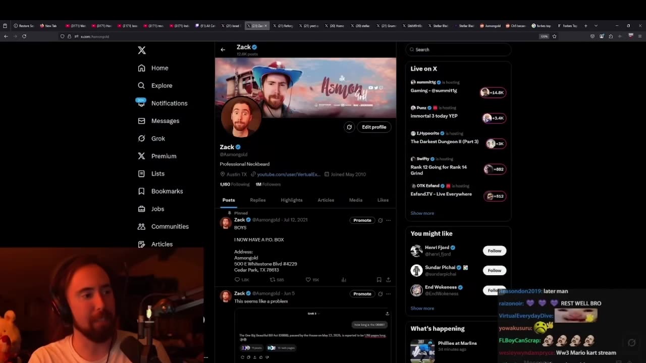Open the youtube.com/user/VirtualEx link

click(289, 174)
